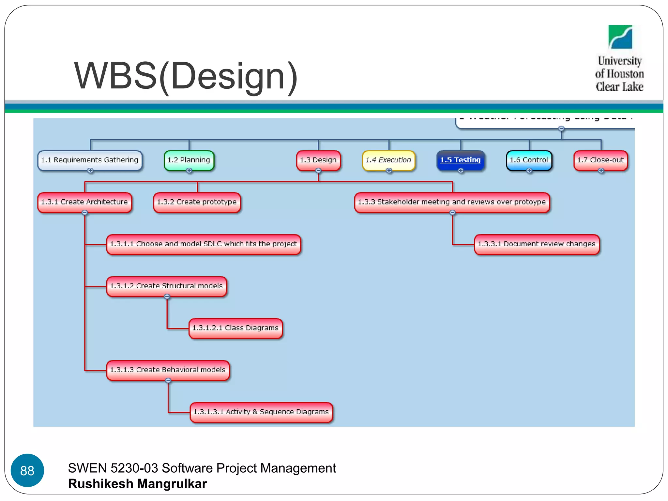This screenshot has height=501, width=668.
Task: Expand the 1.4 Execution node
Action: coord(389,171)
